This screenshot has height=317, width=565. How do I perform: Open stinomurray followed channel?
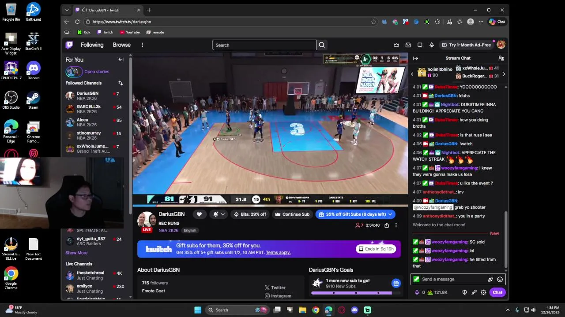click(94, 136)
